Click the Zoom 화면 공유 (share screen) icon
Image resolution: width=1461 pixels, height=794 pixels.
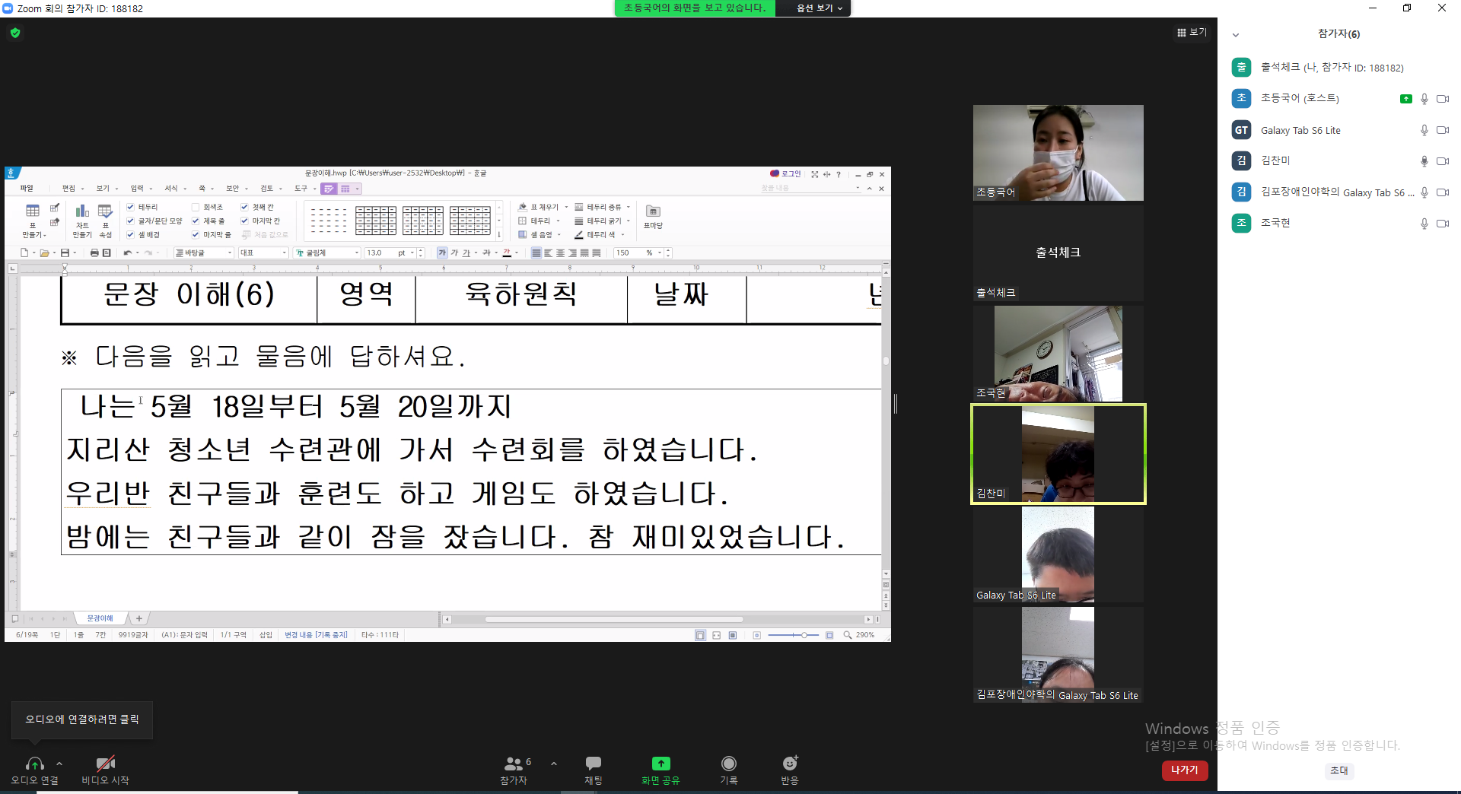(x=660, y=763)
